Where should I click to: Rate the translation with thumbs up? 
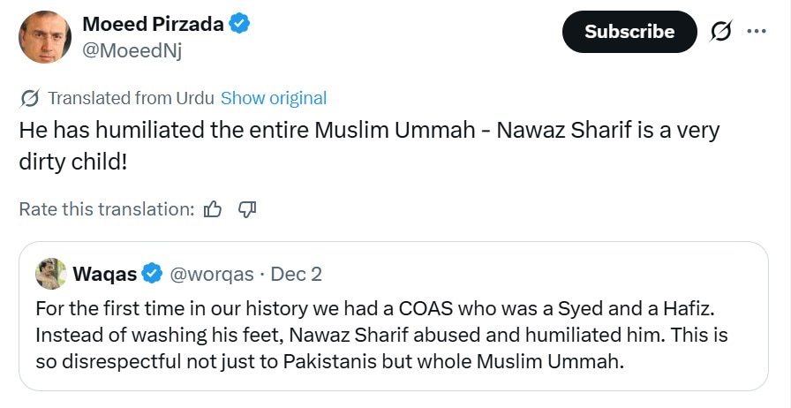[x=213, y=209]
